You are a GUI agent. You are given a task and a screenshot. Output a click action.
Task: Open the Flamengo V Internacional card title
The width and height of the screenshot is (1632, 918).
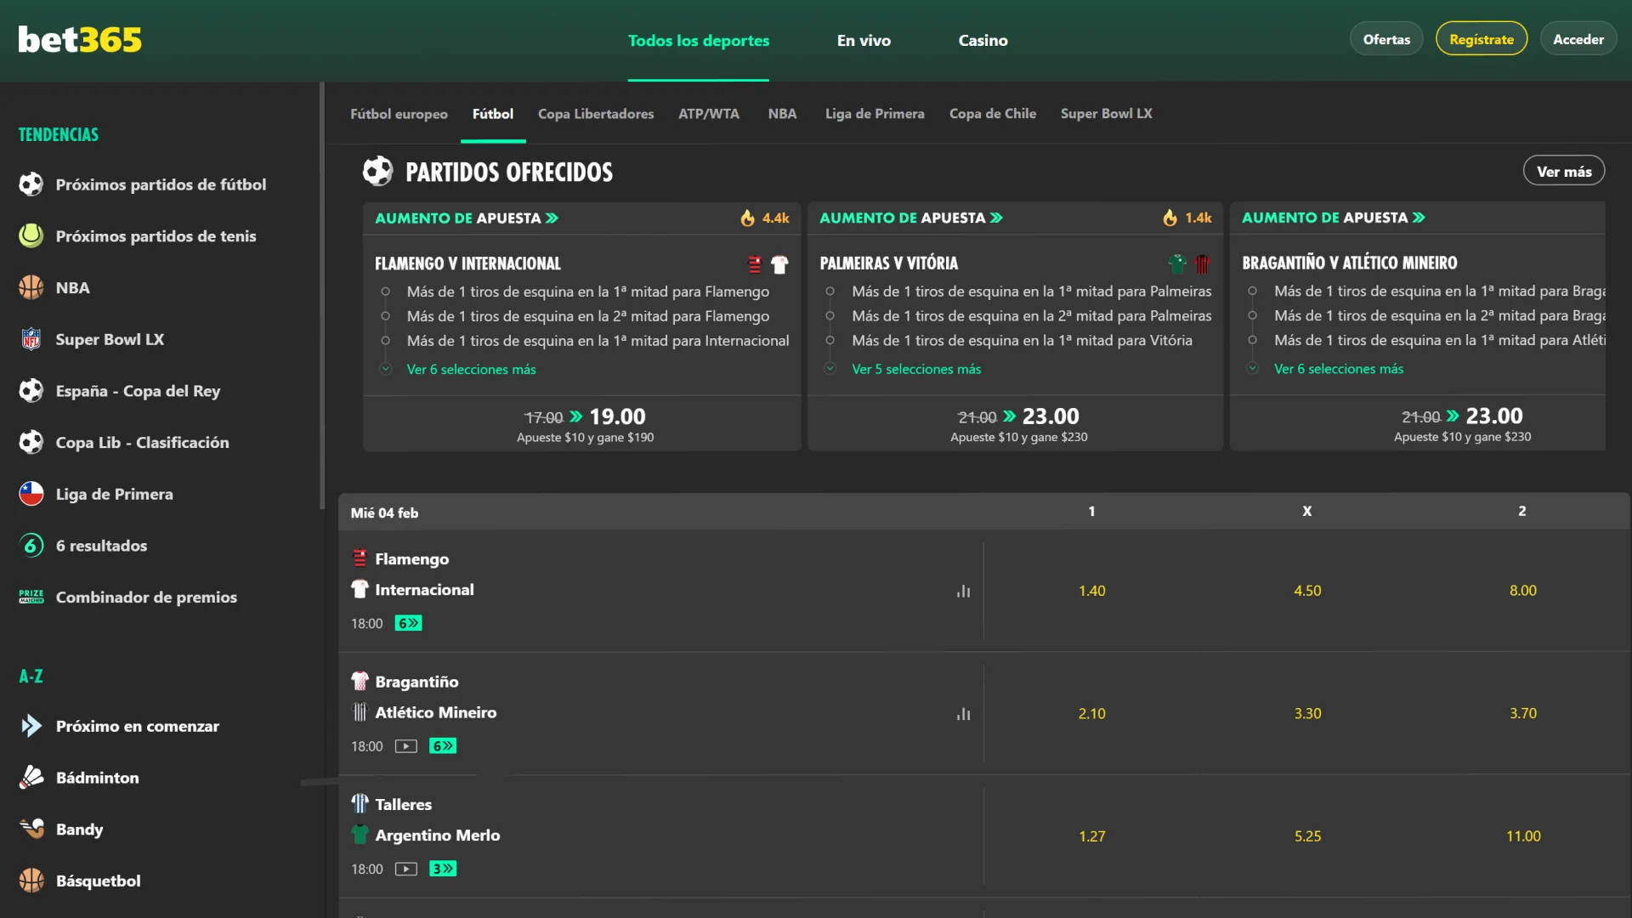click(467, 263)
